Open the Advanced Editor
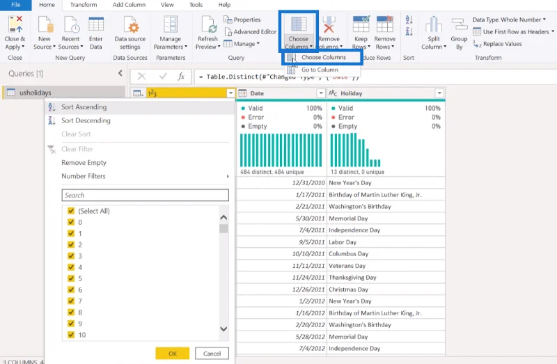 click(x=250, y=31)
